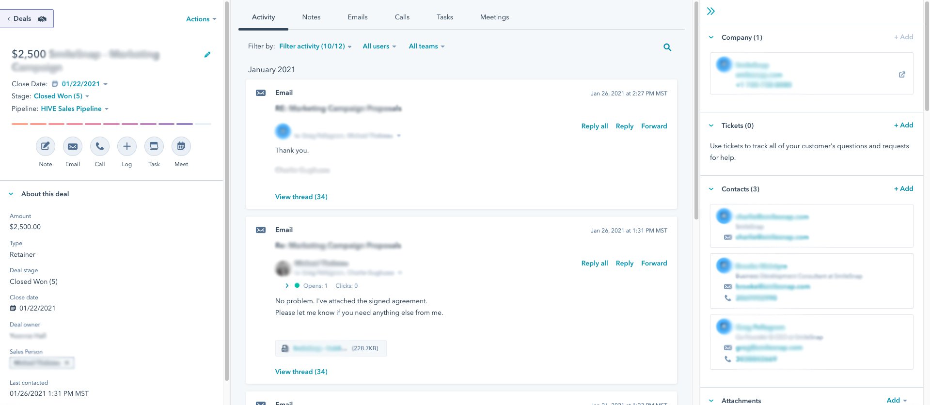The width and height of the screenshot is (930, 405).
Task: Open the 228.7KB email attachment
Action: pyautogui.click(x=331, y=348)
